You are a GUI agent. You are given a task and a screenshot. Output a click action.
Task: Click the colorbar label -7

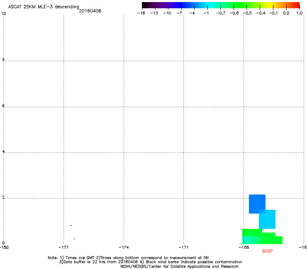click(x=179, y=13)
